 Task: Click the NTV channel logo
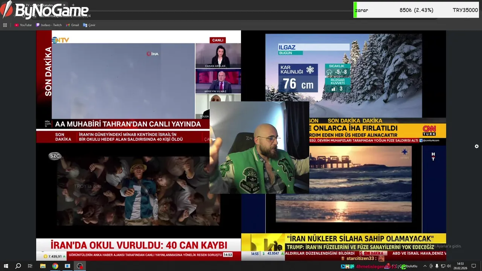coord(60,40)
